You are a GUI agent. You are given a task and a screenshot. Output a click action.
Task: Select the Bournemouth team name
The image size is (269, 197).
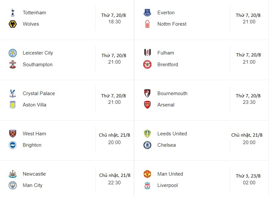pos(172,93)
